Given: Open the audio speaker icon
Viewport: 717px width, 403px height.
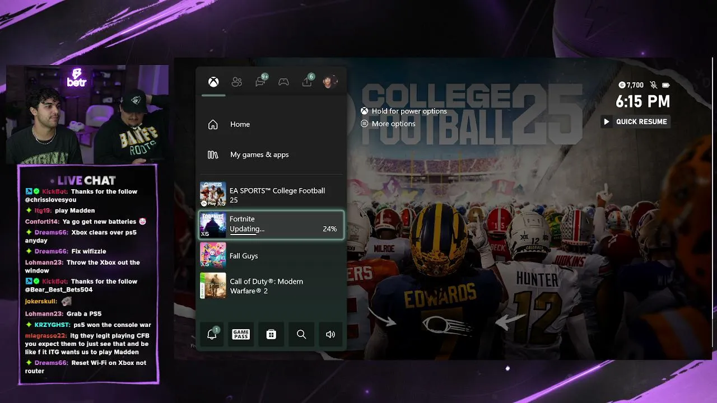Looking at the screenshot, I should tap(330, 334).
